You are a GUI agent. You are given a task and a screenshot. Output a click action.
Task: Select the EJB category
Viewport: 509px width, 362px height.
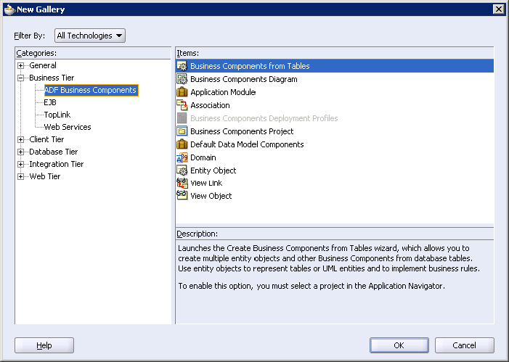point(50,102)
